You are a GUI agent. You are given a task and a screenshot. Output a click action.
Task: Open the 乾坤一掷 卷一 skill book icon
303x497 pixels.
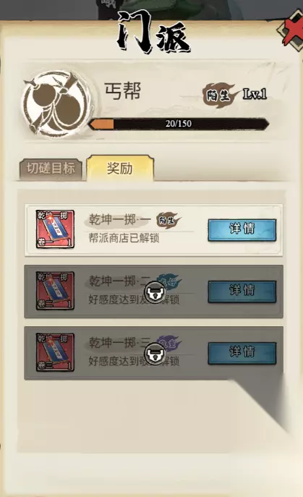[55, 229]
